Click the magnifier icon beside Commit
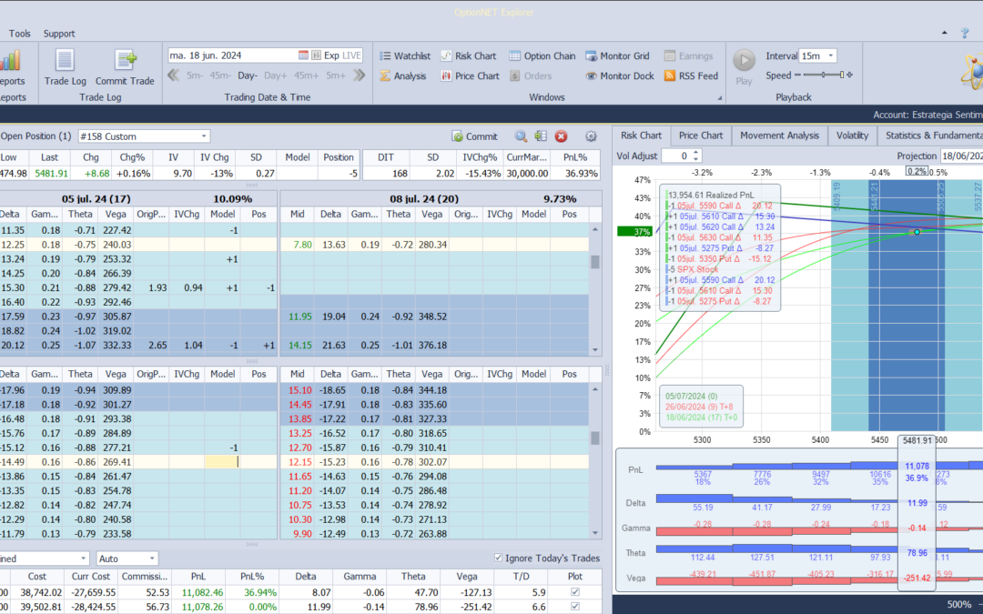 522,136
